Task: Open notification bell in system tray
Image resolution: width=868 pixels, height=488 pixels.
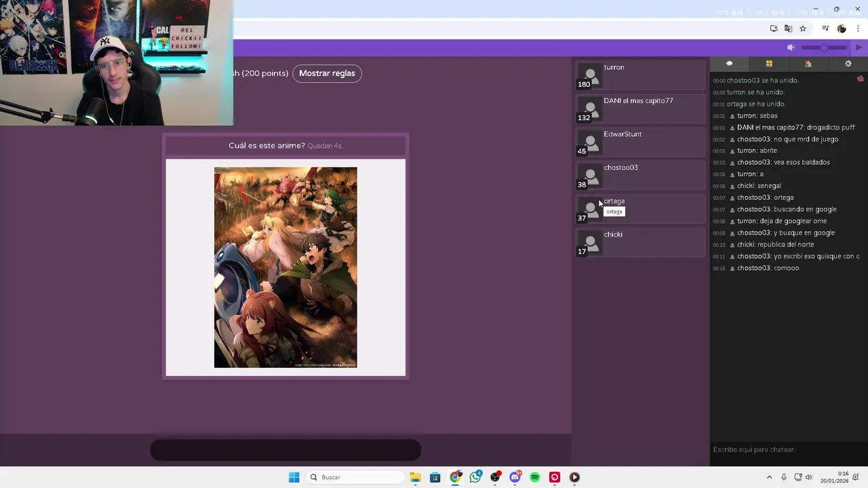Action: pyautogui.click(x=856, y=477)
